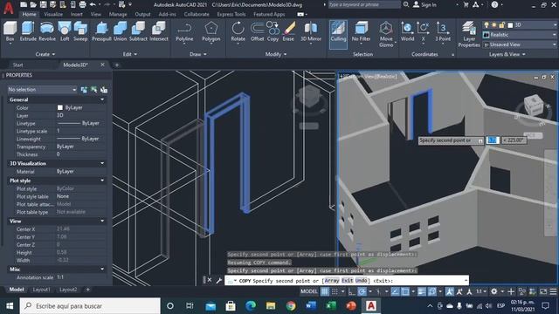Click the MODEL status bar button
Viewport: 559px width, 314px height.
[x=308, y=291]
